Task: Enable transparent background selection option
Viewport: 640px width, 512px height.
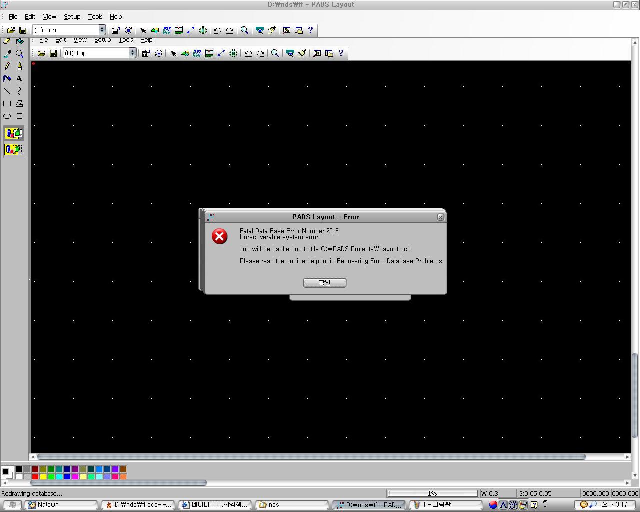Action: tap(14, 149)
